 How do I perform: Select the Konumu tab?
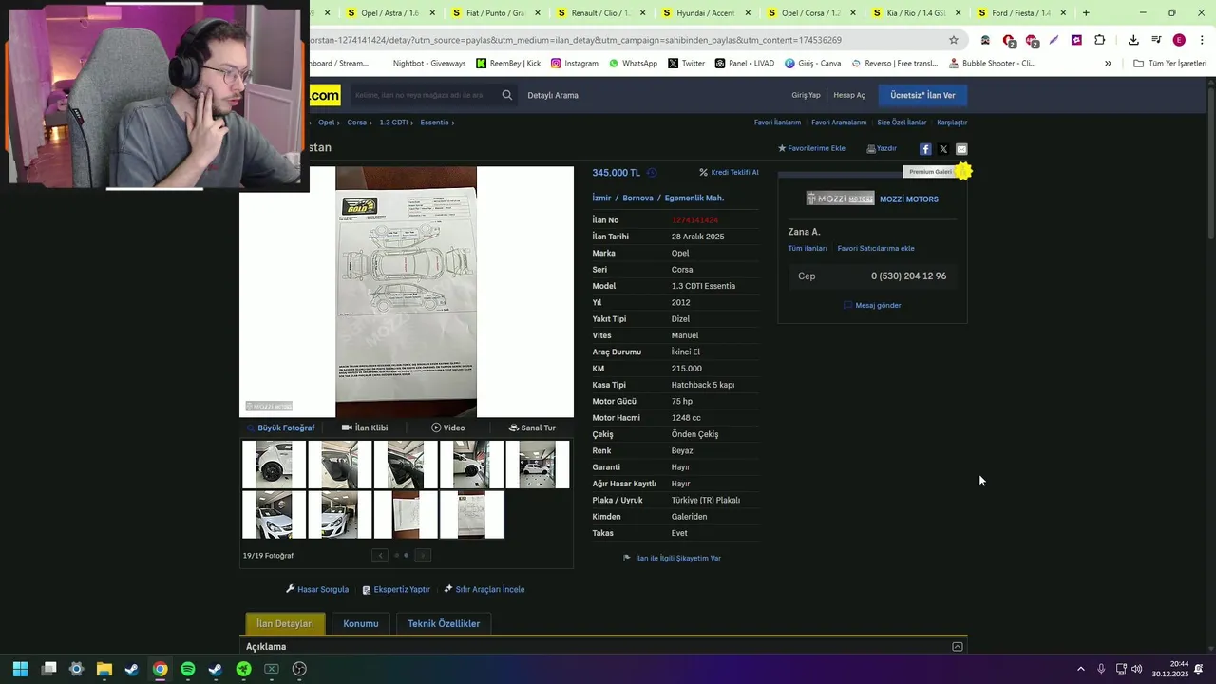361,623
